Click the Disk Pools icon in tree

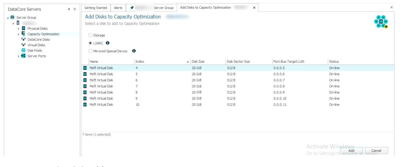point(24,51)
